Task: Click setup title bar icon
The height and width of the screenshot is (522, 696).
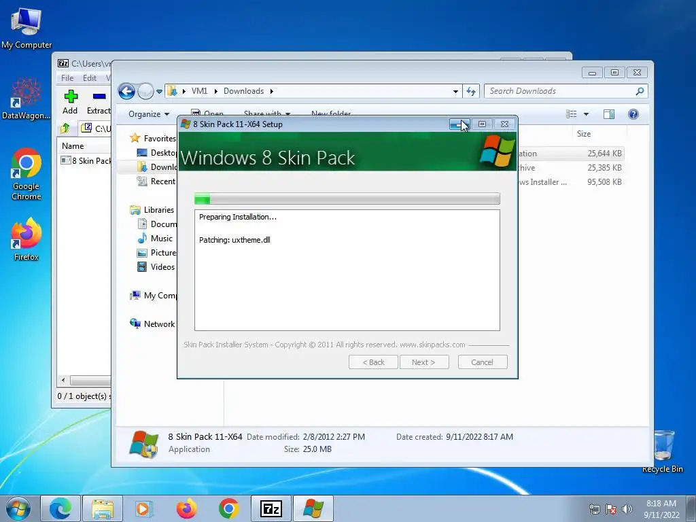Action: click(x=186, y=124)
